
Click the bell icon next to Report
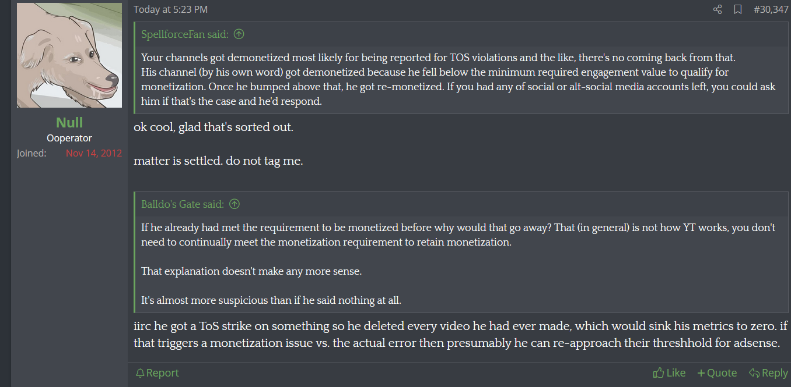139,373
